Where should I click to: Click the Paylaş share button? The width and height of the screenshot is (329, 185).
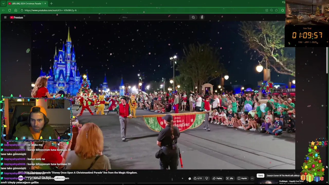(x=217, y=178)
